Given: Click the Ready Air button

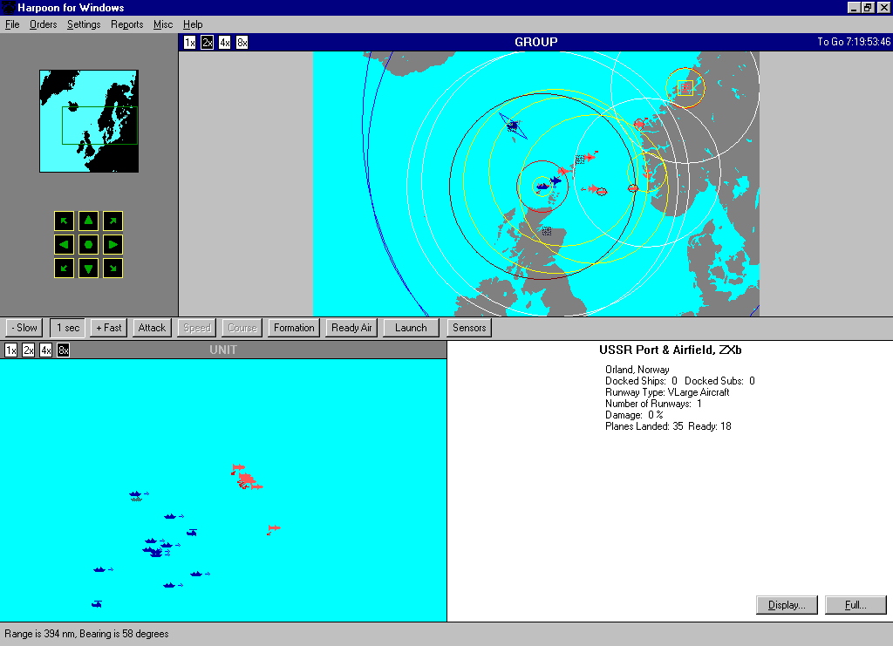Looking at the screenshot, I should tap(351, 328).
